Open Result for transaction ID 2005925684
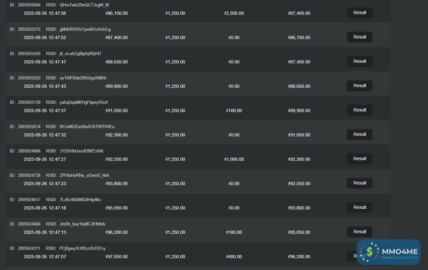 (359, 13)
